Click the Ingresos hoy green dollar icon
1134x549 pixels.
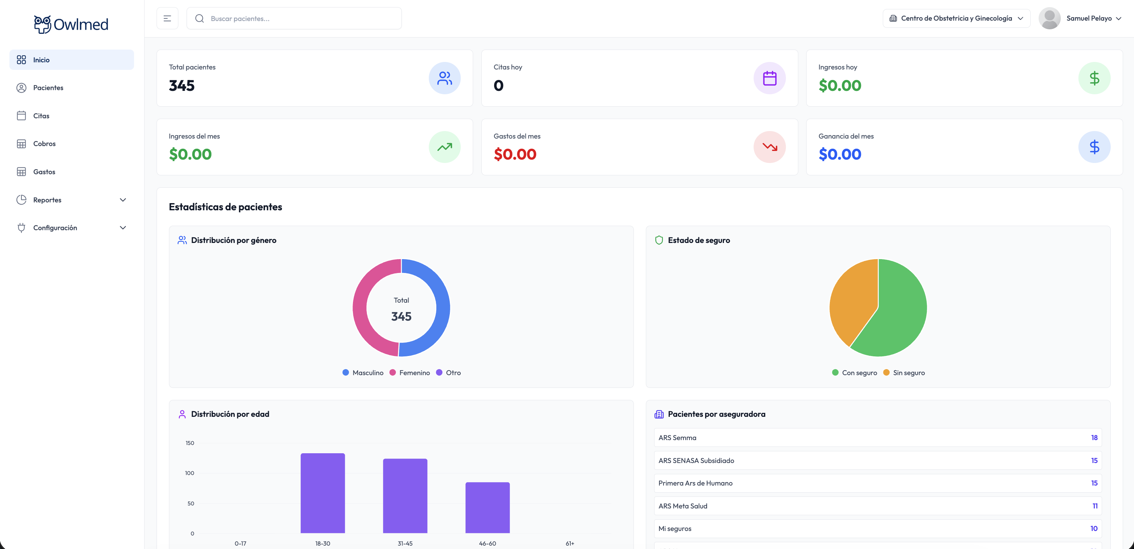click(1094, 78)
